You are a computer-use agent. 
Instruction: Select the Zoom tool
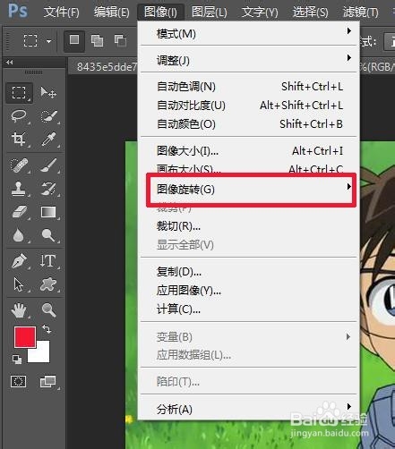coord(48,309)
